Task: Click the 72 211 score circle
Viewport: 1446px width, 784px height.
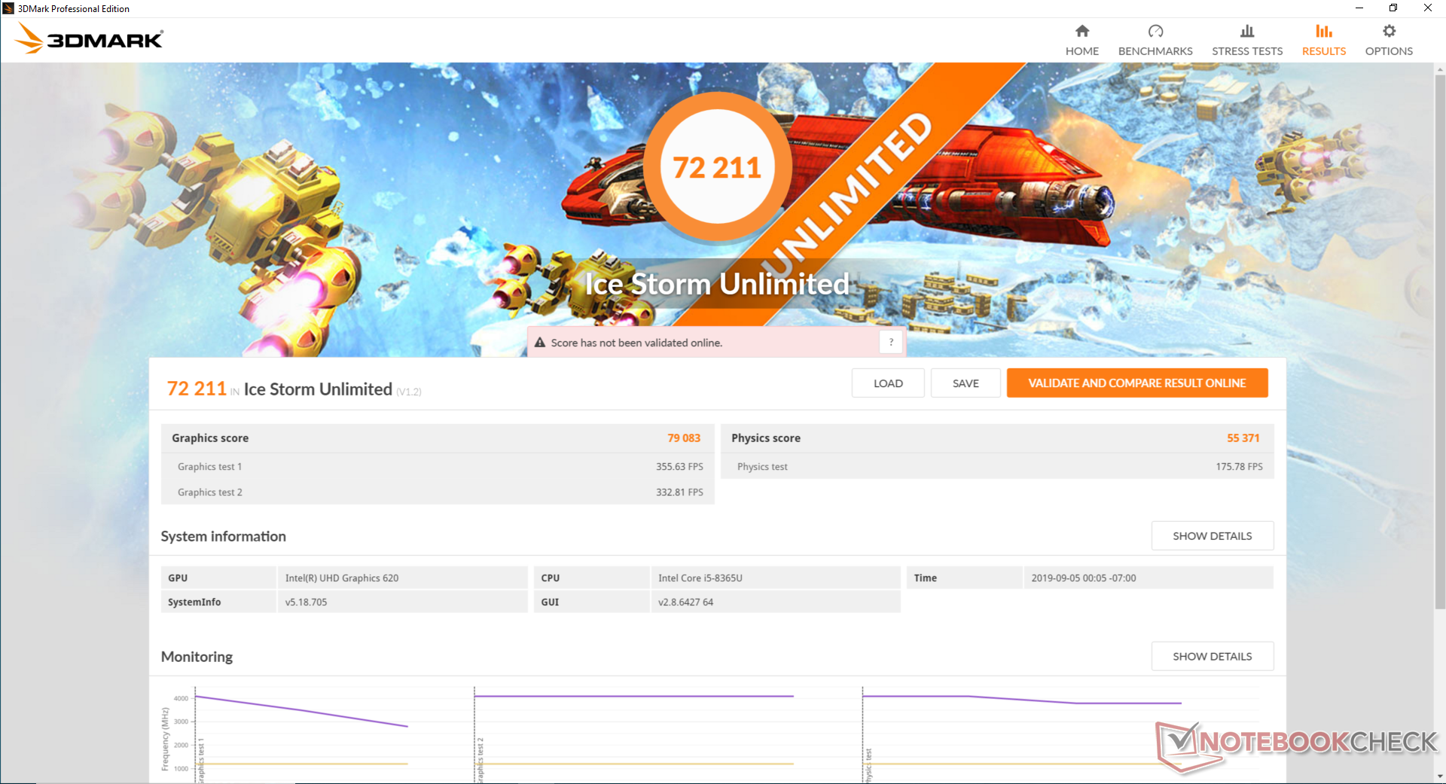Action: (x=717, y=166)
